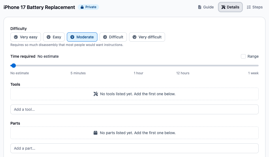Click the Guide document icon
The image size is (269, 157).
[x=199, y=7]
